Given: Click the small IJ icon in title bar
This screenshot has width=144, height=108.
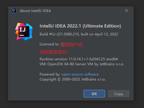Looking at the screenshot, I should click(x=14, y=11).
